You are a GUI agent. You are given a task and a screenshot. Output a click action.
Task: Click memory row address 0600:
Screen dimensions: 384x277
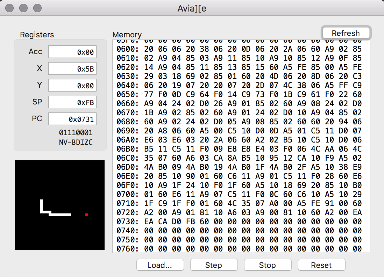coord(127,49)
